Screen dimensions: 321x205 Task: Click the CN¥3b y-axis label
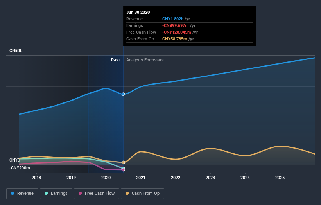click(16, 50)
